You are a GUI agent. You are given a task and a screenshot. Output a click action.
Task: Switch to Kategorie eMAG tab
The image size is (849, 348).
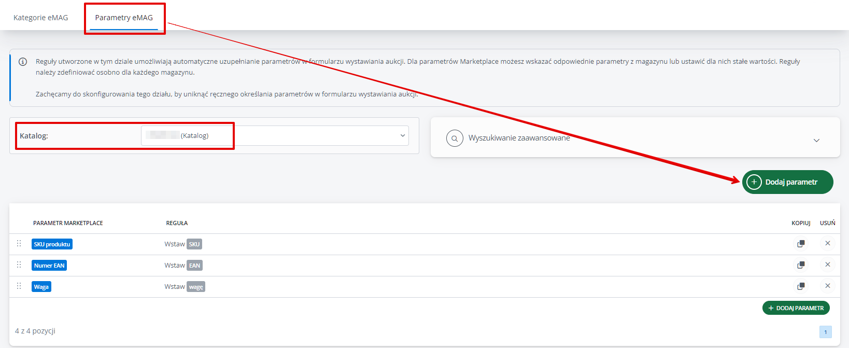pyautogui.click(x=41, y=18)
